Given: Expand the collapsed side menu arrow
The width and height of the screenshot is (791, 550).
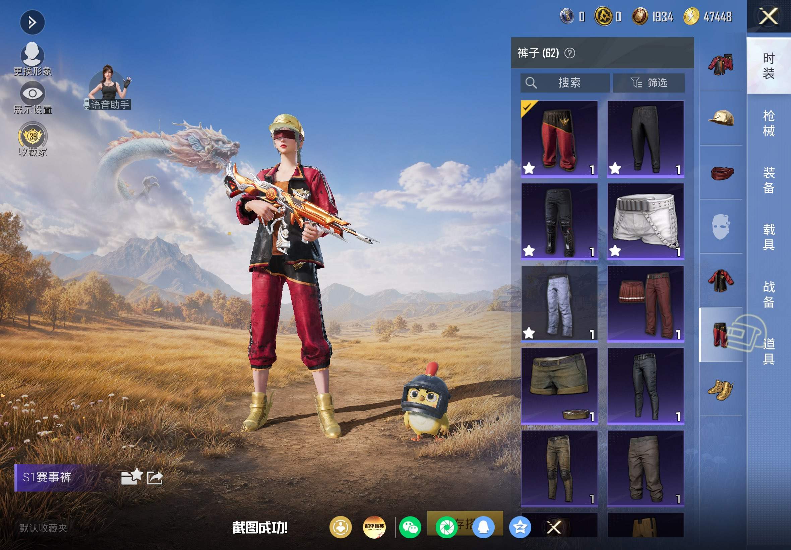Looking at the screenshot, I should click(x=32, y=23).
